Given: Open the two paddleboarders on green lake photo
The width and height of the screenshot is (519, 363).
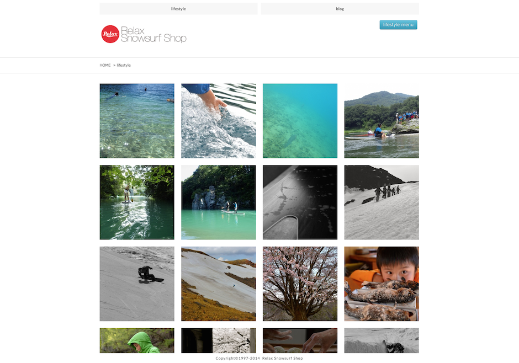Looking at the screenshot, I should pos(219,202).
